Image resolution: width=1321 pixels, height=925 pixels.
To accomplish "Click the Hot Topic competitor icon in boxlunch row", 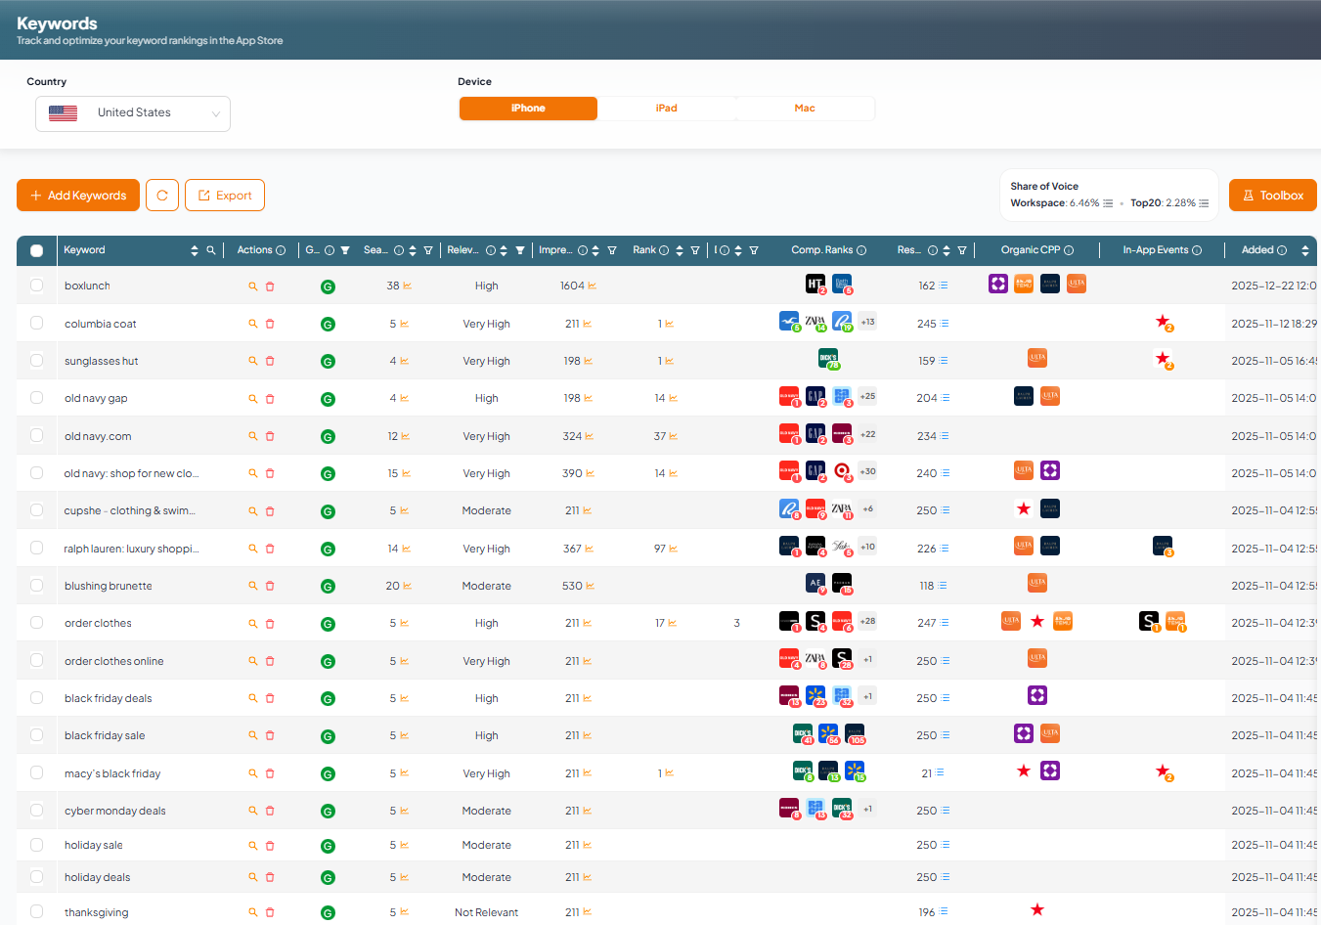I will [x=815, y=284].
